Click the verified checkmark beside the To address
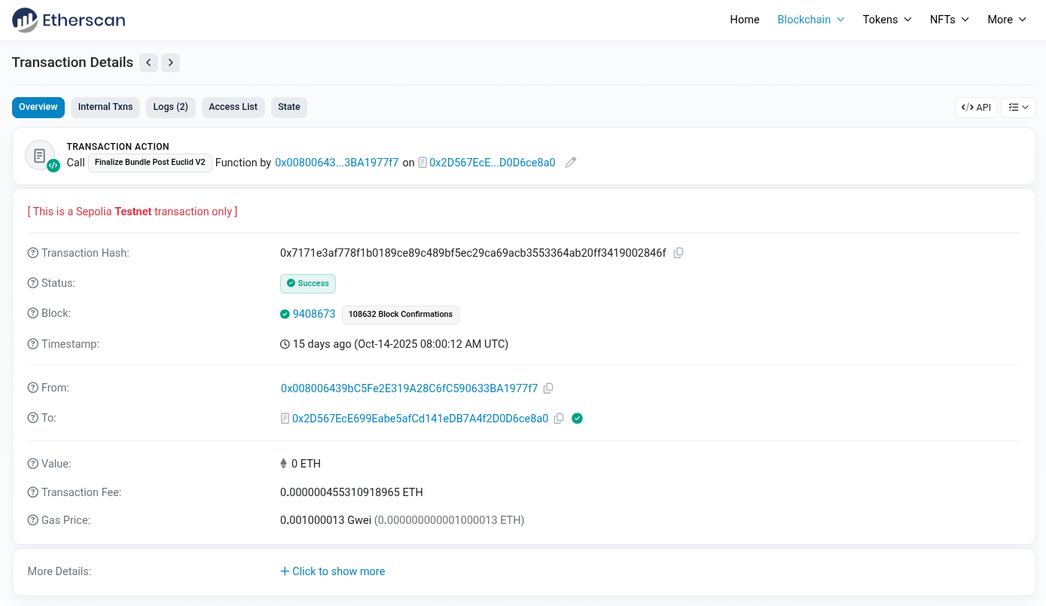Image resolution: width=1046 pixels, height=606 pixels. [577, 418]
